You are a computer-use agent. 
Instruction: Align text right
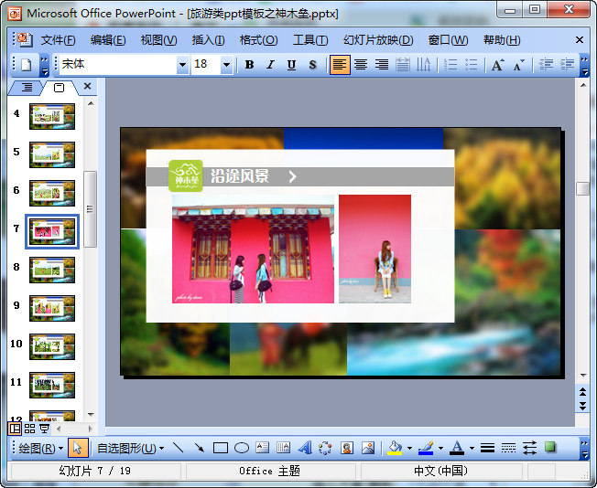click(x=382, y=65)
